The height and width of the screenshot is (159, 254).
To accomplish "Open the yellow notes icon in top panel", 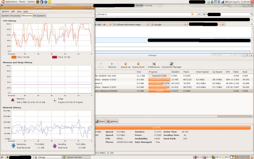I will (50, 2).
